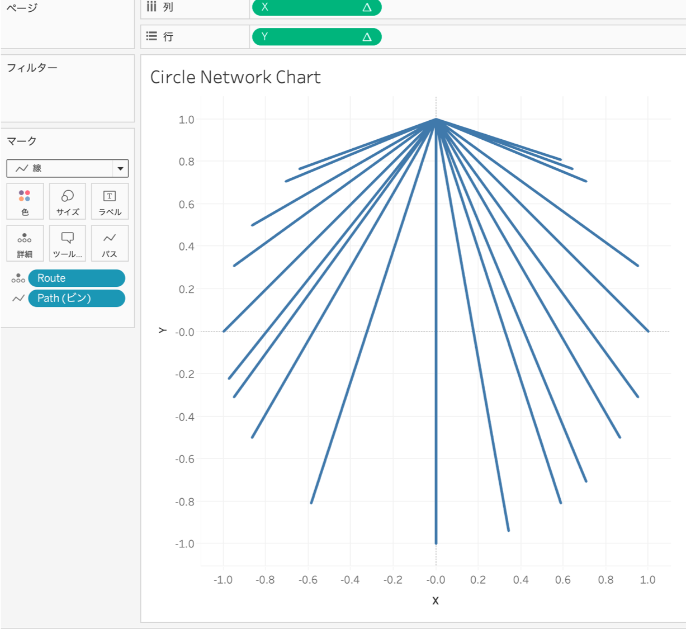This screenshot has width=686, height=629.
Task: Click the Rows (行) shelf icon
Action: coord(152,36)
